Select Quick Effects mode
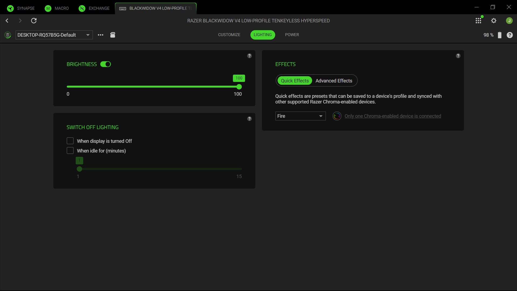Screen dimensions: 517x291 click(295, 81)
